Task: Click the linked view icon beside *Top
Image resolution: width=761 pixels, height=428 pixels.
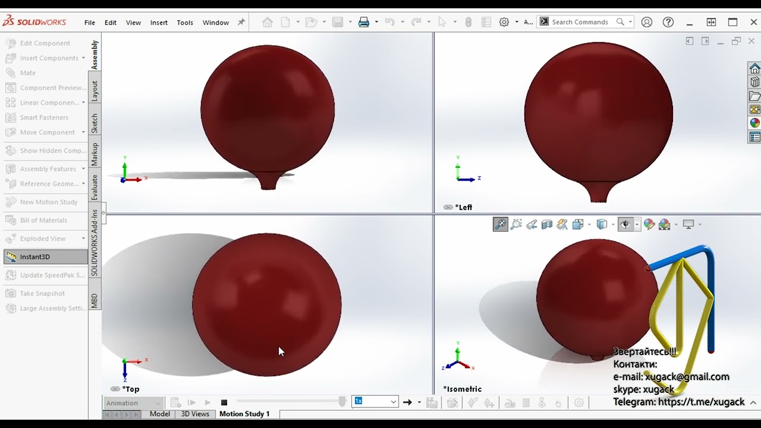Action: pyautogui.click(x=115, y=389)
